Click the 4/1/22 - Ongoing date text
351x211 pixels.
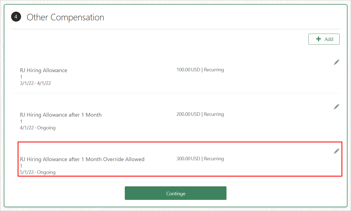pos(38,128)
